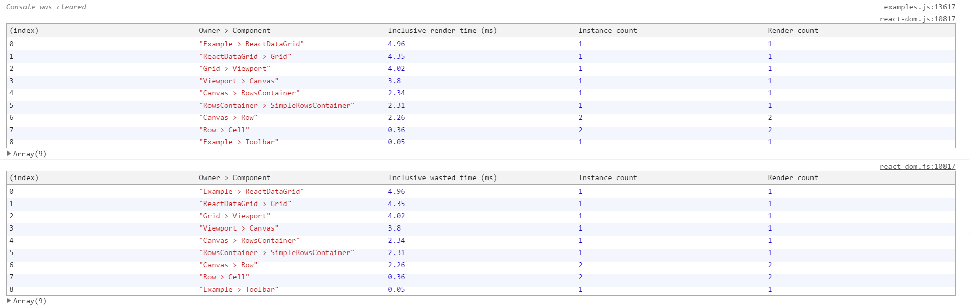Open the examples.js:13617 source link
Image resolution: width=970 pixels, height=305 pixels.
click(920, 7)
